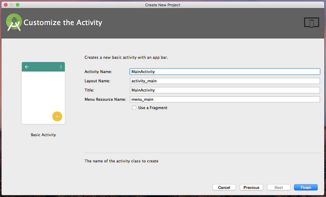Click into the Layout Name field
326x197 pixels.
[225, 81]
